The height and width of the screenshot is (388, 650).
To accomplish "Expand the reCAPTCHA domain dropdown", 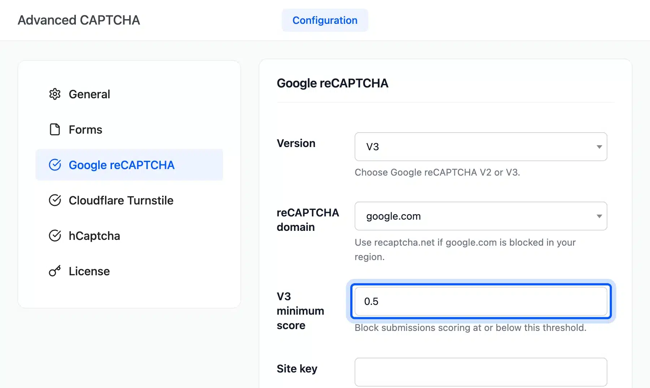I will pos(481,216).
